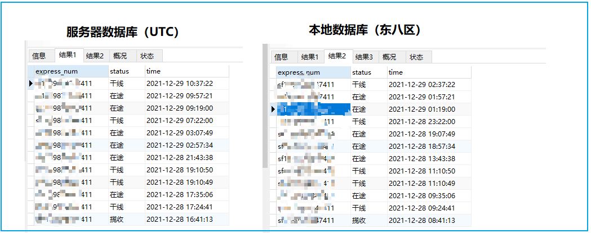Click 在途 status in the 09:57:21 row
This screenshot has width=591, height=233.
tap(127, 96)
